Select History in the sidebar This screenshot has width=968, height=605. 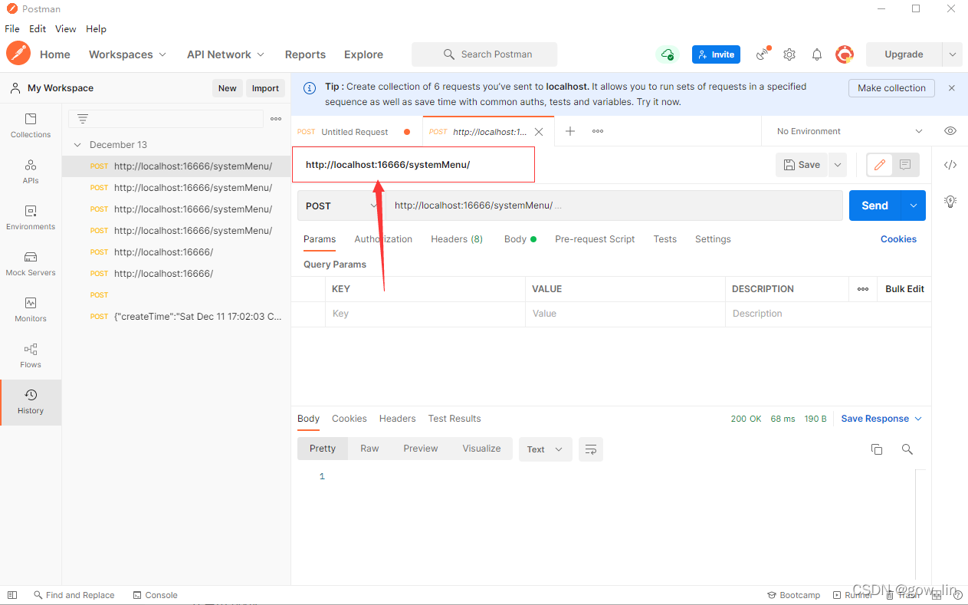point(31,402)
